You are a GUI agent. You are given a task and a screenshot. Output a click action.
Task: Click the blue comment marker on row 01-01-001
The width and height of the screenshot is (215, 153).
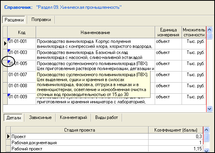pyautogui.click(x=9, y=39)
